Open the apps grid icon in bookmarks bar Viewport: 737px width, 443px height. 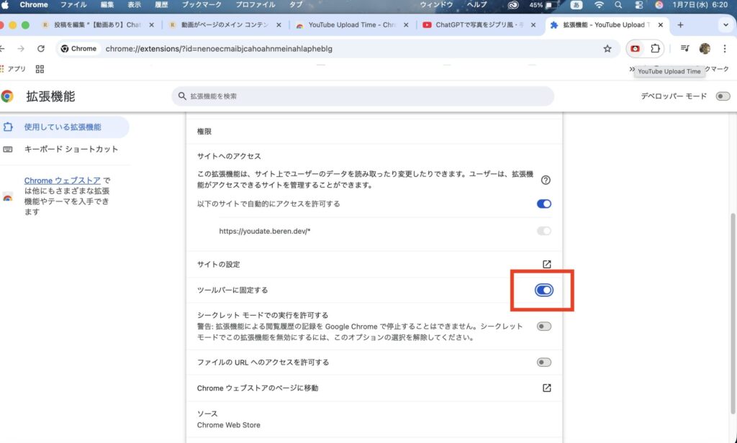40,69
